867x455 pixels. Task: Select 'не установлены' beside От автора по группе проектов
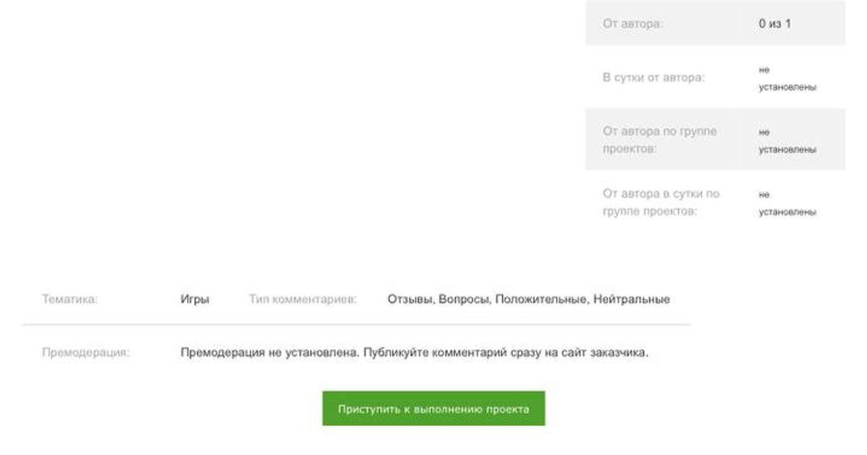point(788,141)
